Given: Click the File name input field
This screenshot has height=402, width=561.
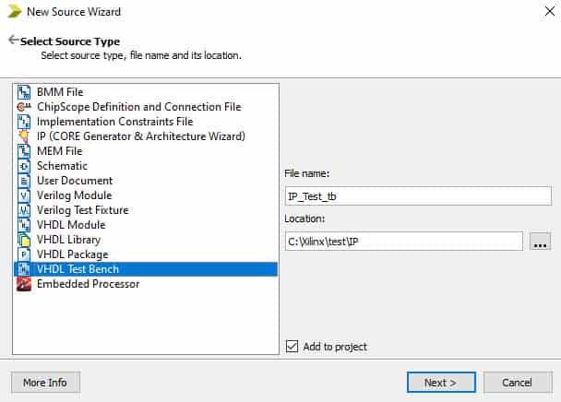Looking at the screenshot, I should coord(418,196).
